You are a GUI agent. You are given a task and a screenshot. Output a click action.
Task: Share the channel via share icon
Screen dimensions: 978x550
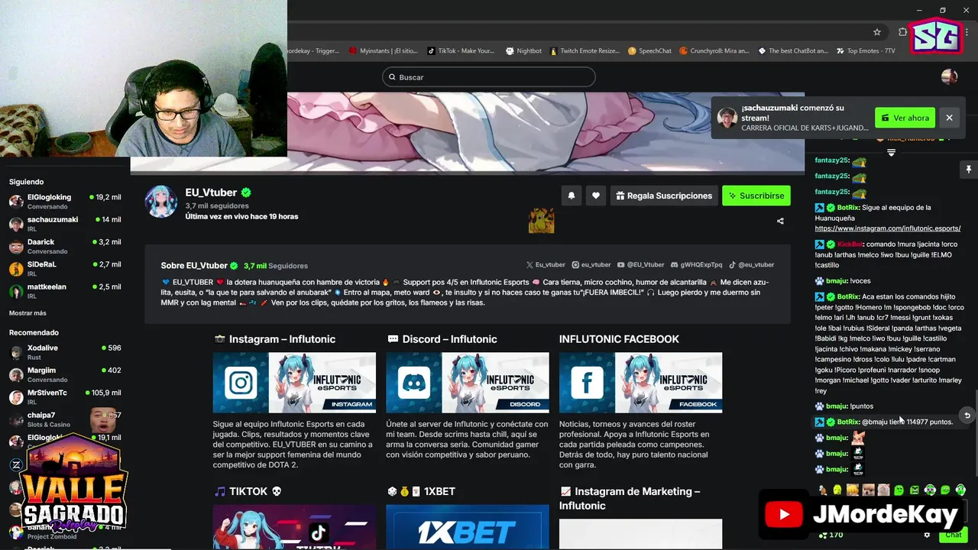click(780, 222)
